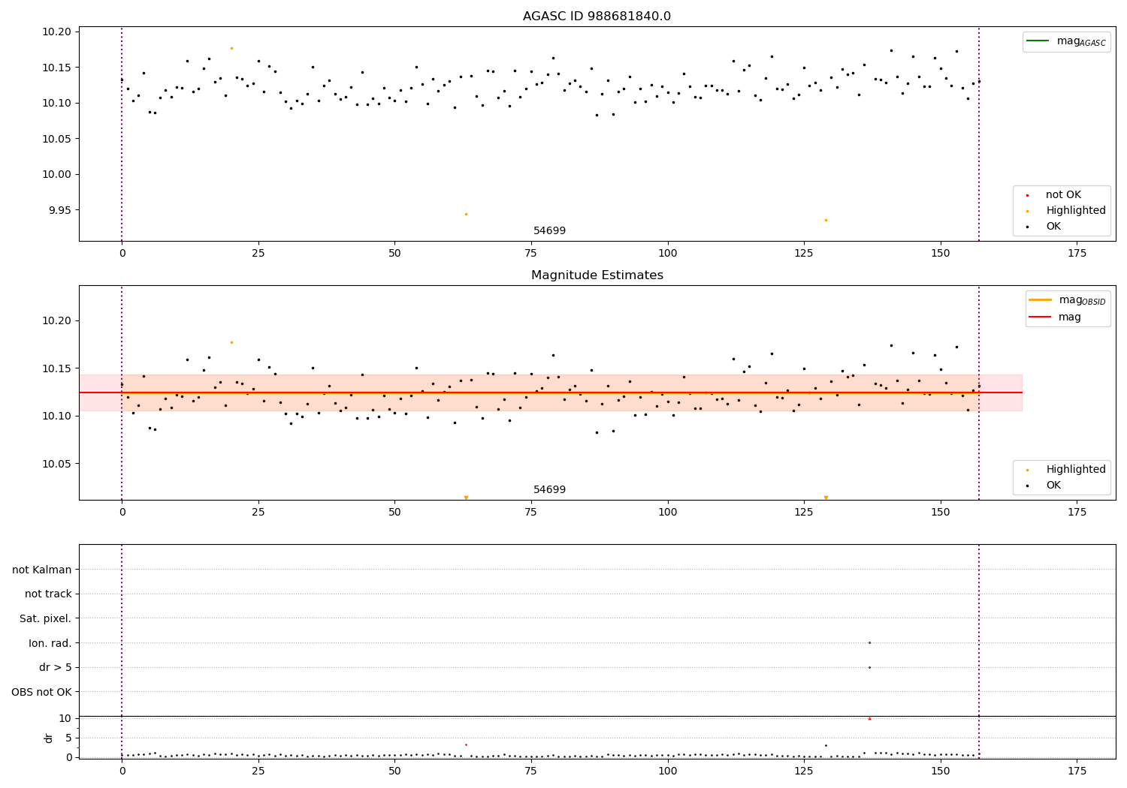Click the 'AGASC ID 988681840.0' plot title

click(x=597, y=17)
